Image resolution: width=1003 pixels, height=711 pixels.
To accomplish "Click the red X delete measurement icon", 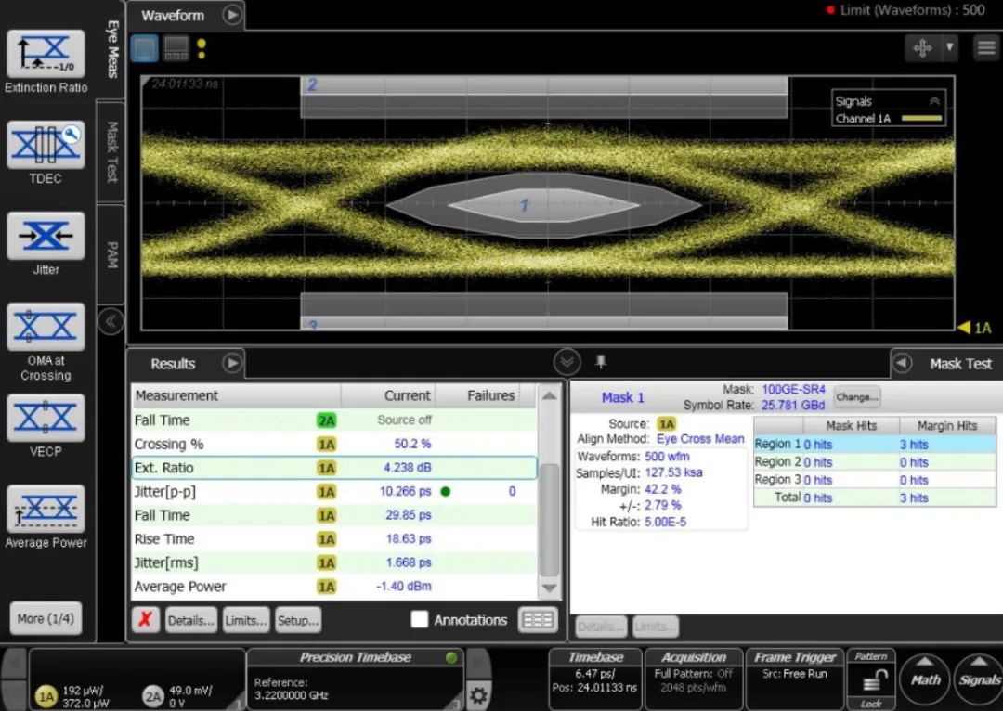I will [x=145, y=620].
